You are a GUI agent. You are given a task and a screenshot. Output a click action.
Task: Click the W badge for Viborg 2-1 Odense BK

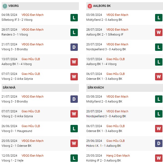pos(74,143)
